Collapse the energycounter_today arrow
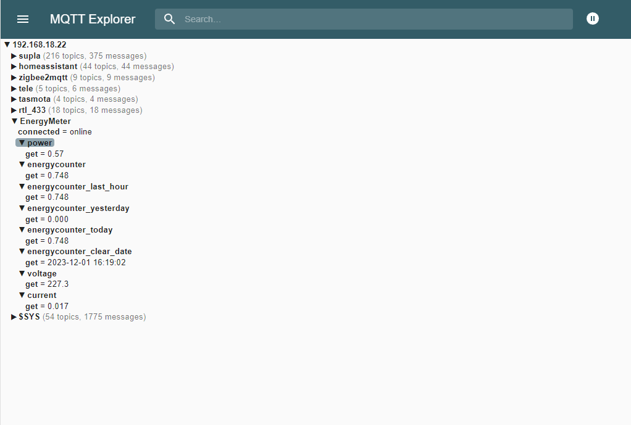The width and height of the screenshot is (631, 425). [22, 230]
